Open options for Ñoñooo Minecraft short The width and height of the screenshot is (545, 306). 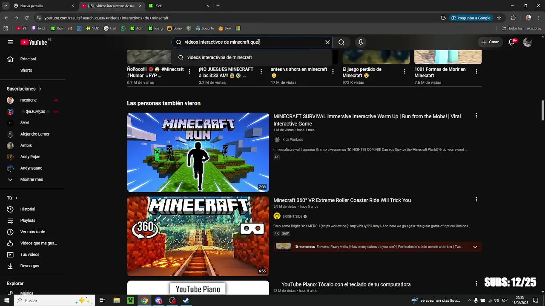tap(189, 72)
